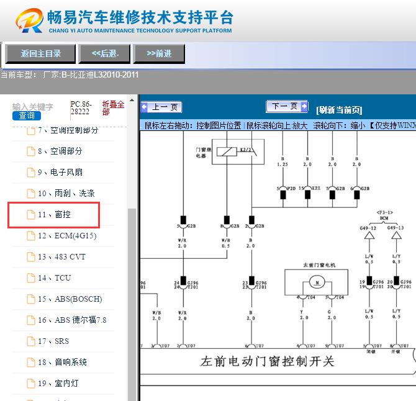Viewport: 416px width, 401px height.
Task: Go forward with the >>前进 button
Action: pyautogui.click(x=159, y=54)
